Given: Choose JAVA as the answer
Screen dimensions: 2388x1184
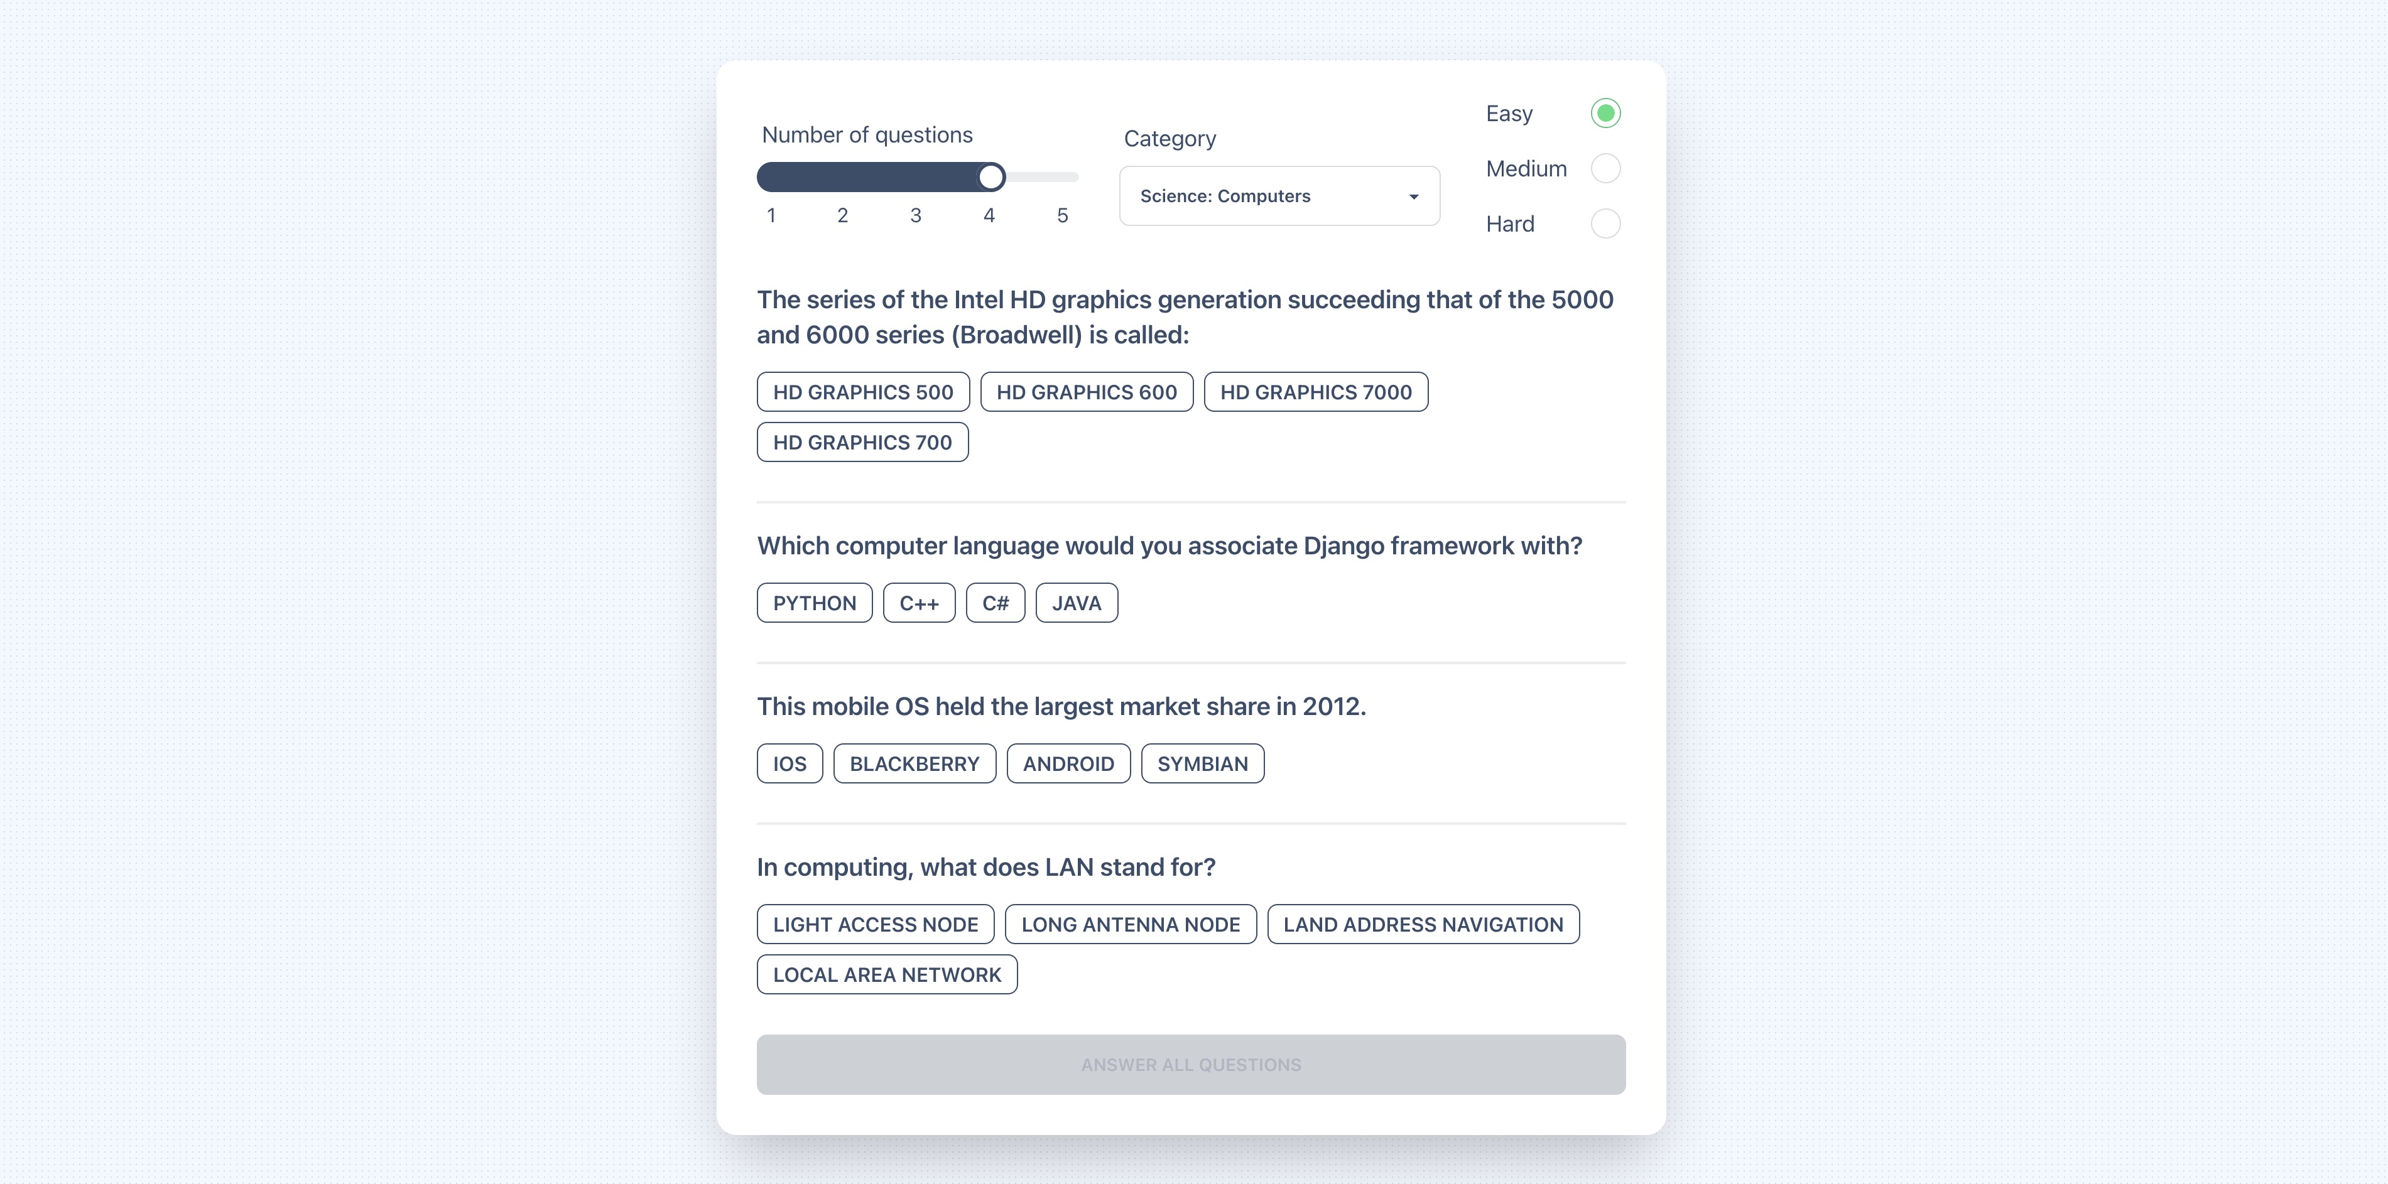Looking at the screenshot, I should (x=1077, y=603).
